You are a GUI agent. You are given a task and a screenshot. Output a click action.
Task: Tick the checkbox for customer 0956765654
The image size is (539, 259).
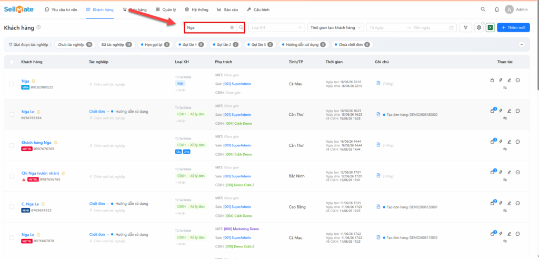[x=12, y=115]
